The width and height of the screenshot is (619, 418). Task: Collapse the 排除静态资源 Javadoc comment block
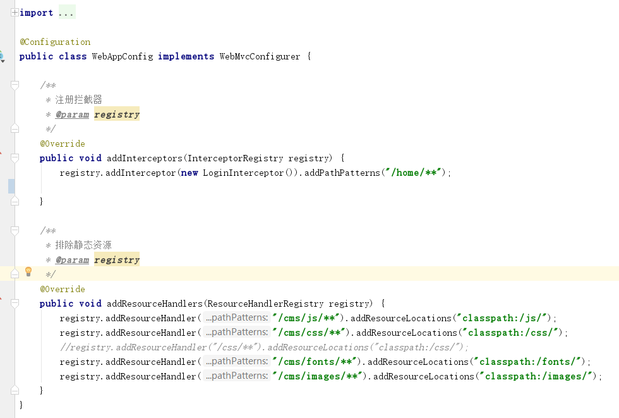15,230
